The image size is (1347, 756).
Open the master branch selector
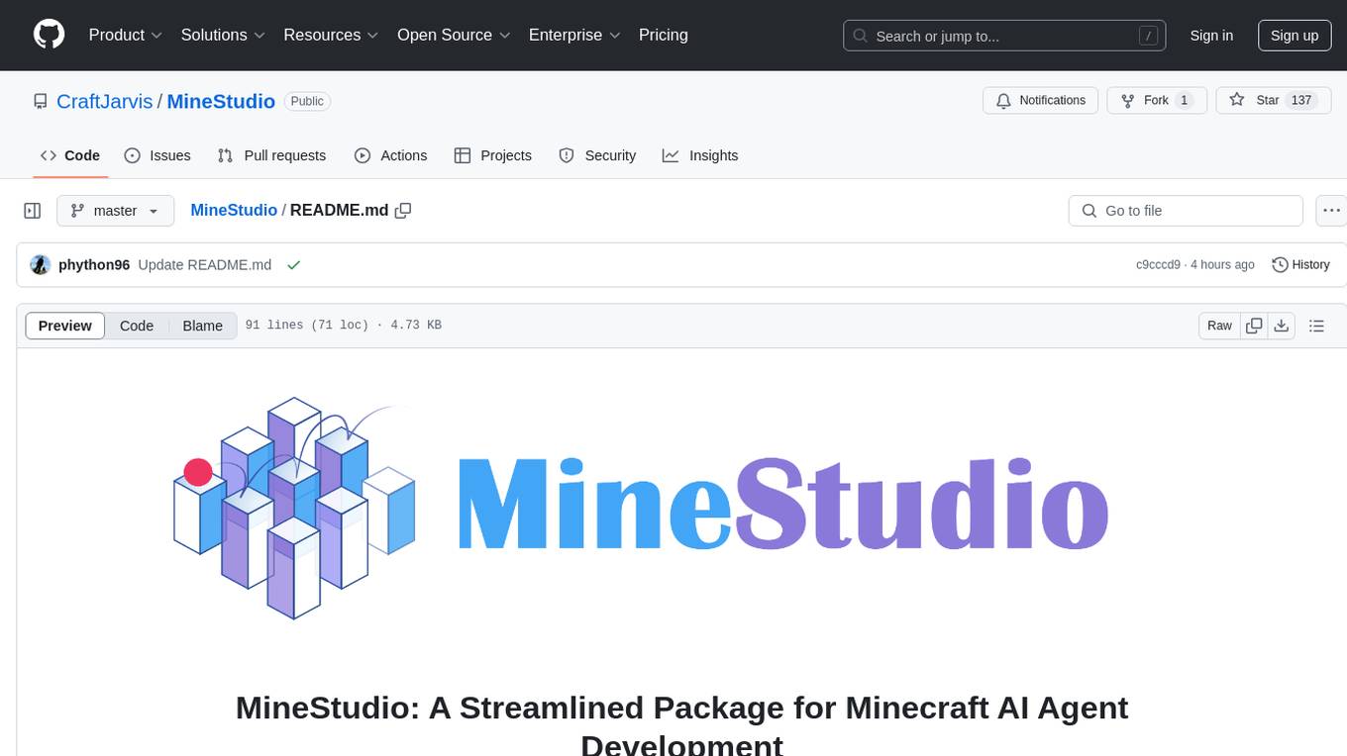(116, 211)
